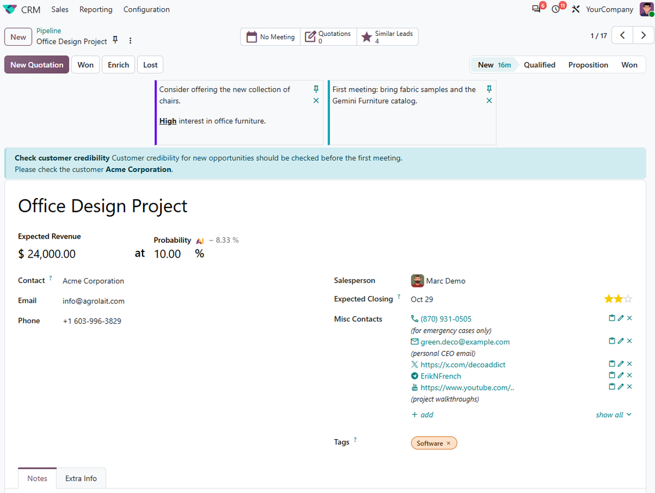Expand misc contacts with show all

[613, 415]
